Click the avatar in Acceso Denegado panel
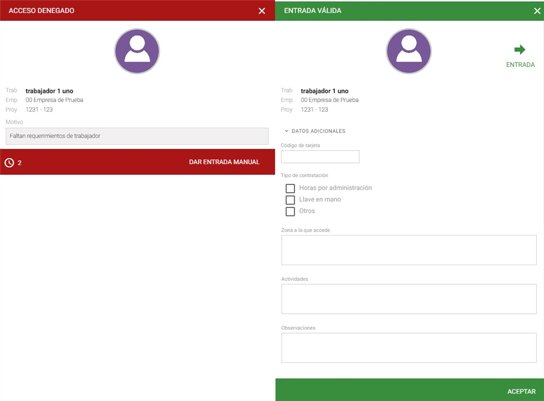544x401 pixels. [x=137, y=52]
